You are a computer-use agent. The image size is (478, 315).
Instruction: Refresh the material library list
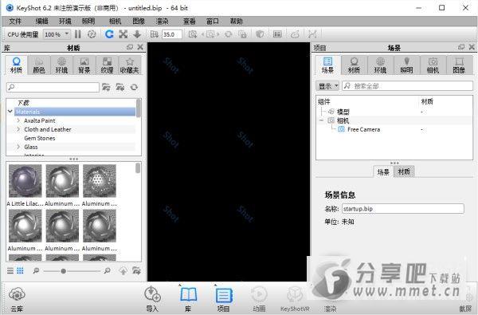[134, 87]
